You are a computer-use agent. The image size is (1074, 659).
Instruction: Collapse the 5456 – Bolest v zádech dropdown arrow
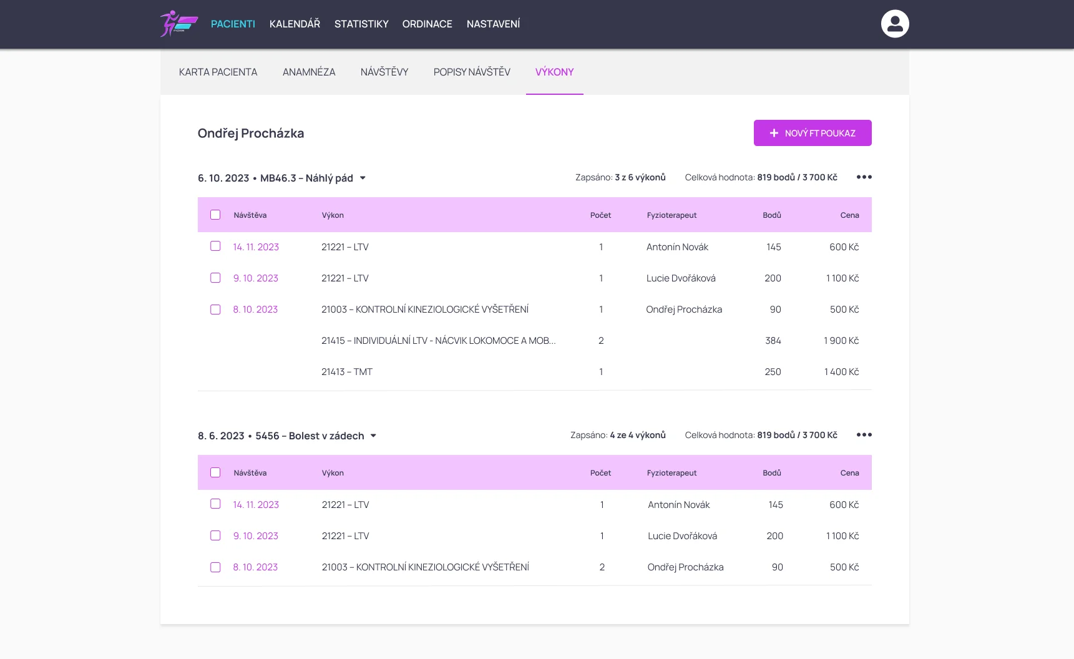point(373,436)
